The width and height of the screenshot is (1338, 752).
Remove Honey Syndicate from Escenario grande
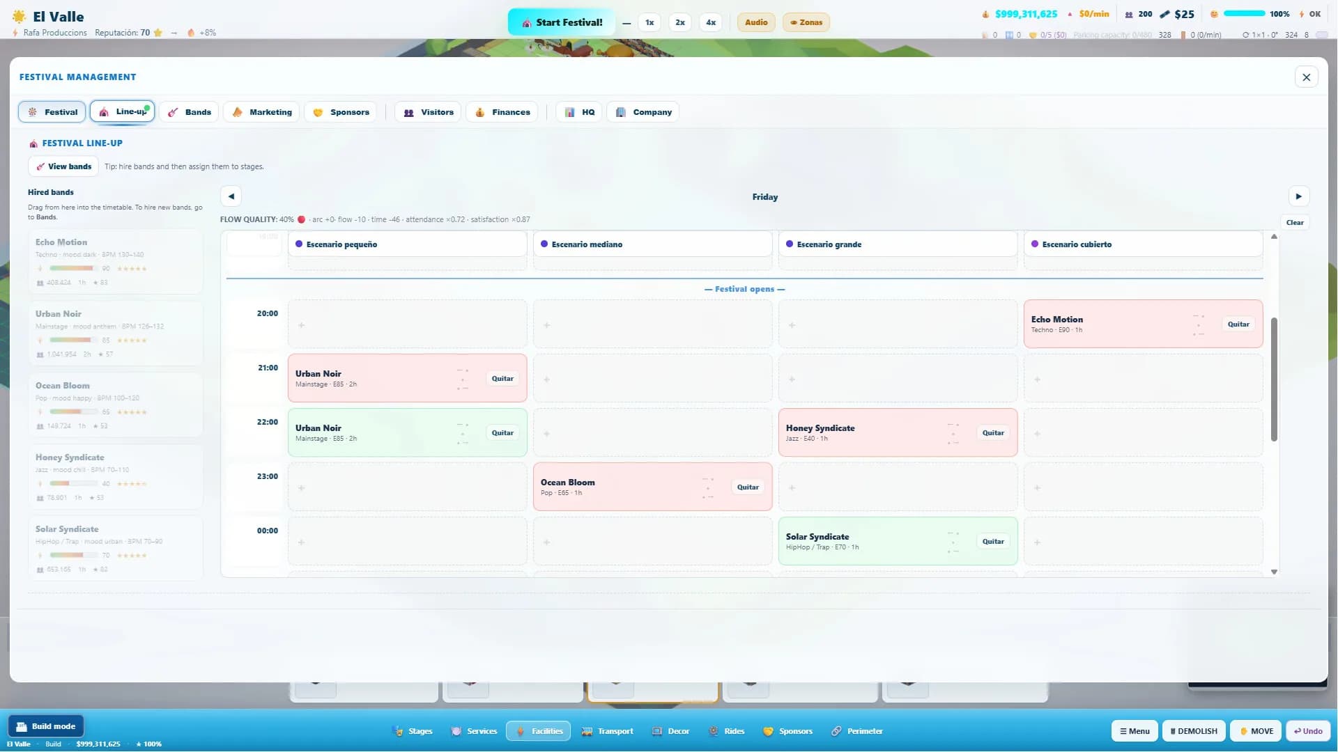993,433
